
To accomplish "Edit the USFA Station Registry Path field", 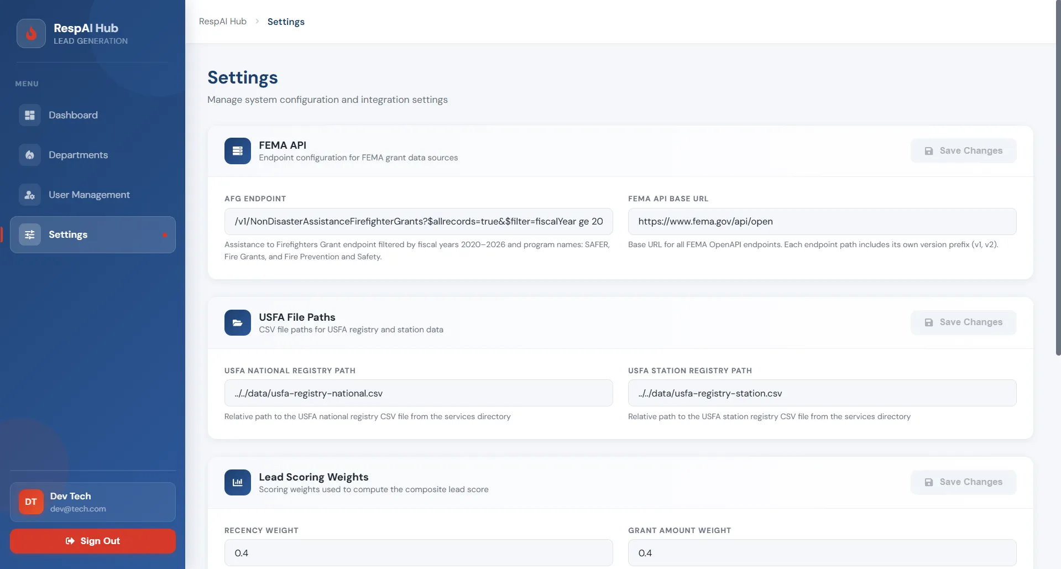I will point(822,393).
